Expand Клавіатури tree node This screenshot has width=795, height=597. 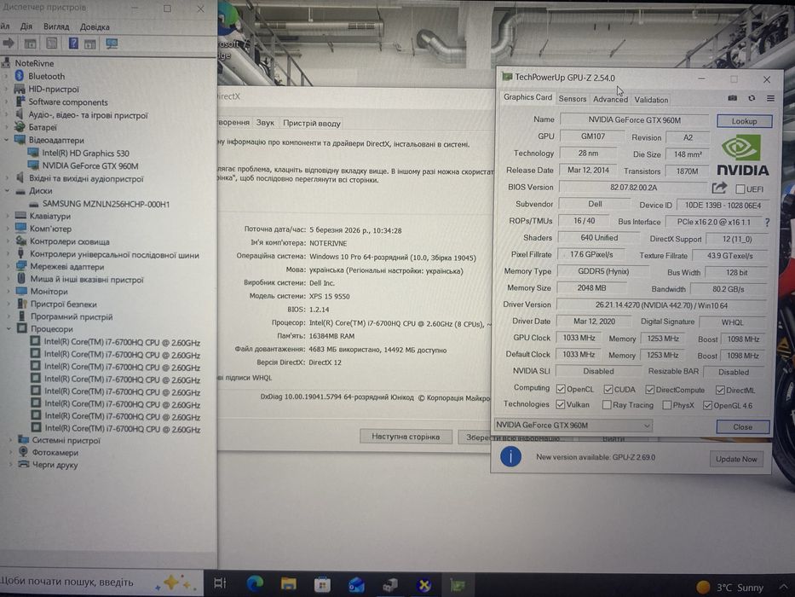pyautogui.click(x=8, y=216)
